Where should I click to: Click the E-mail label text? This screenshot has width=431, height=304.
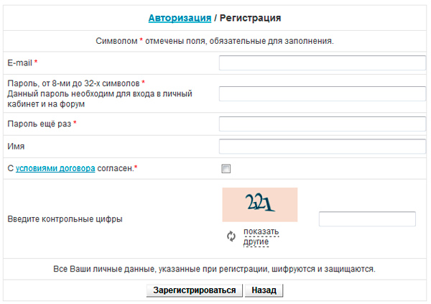[21, 63]
